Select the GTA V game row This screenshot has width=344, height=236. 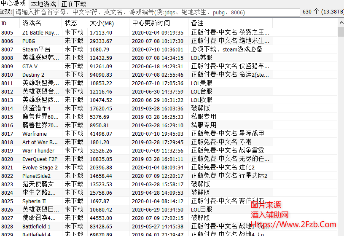(136, 66)
